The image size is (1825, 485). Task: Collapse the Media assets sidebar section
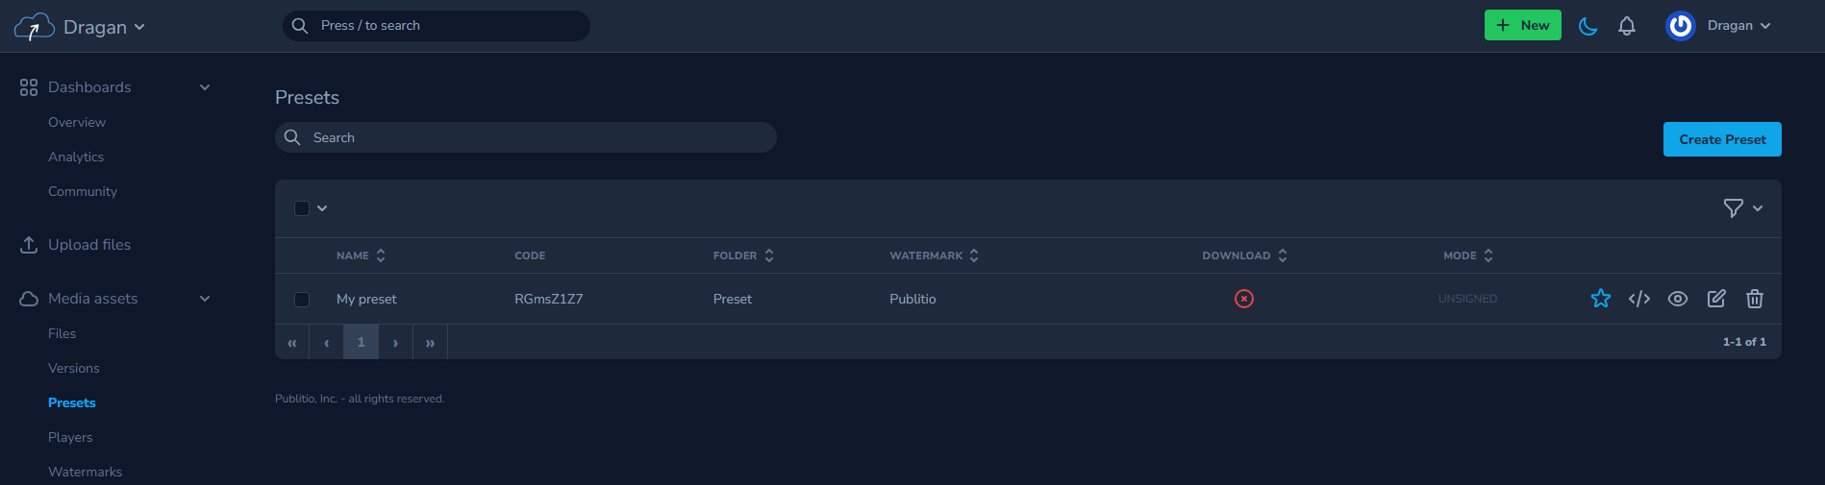tap(205, 299)
